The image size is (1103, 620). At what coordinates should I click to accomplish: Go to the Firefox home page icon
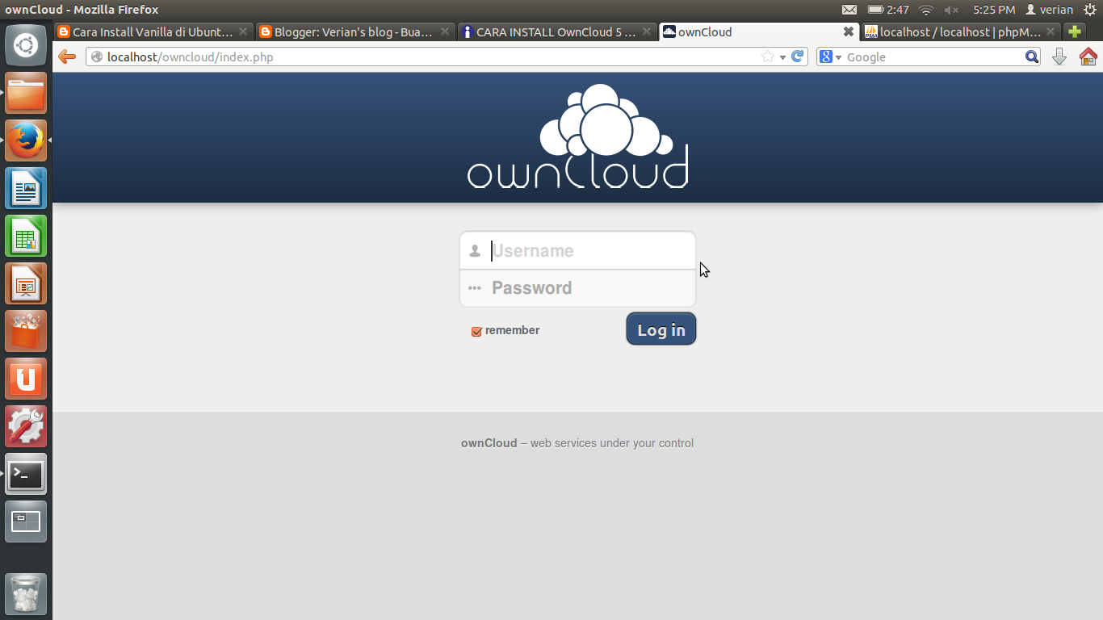[1088, 57]
